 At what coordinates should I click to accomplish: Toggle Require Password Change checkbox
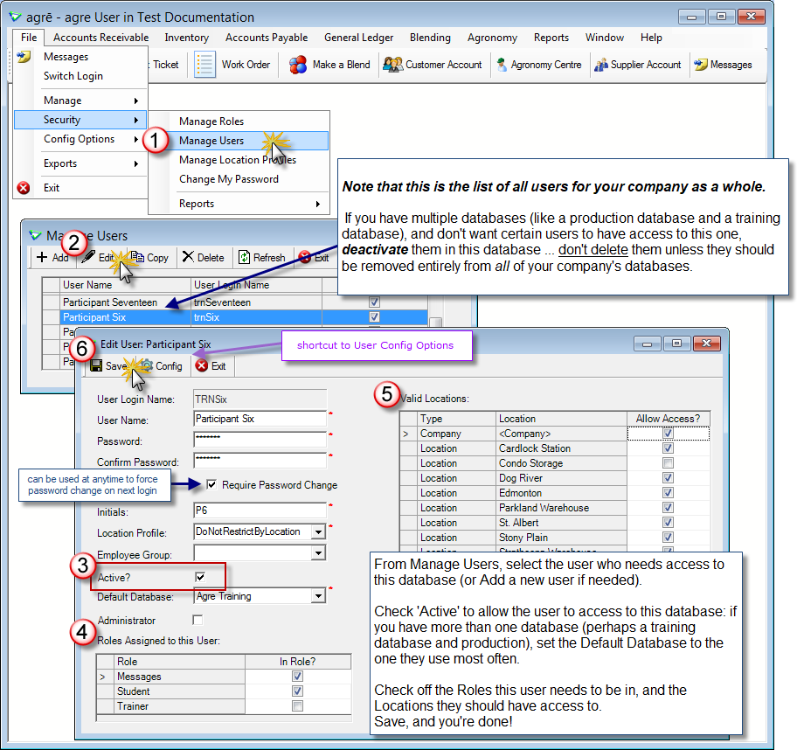click(x=211, y=484)
